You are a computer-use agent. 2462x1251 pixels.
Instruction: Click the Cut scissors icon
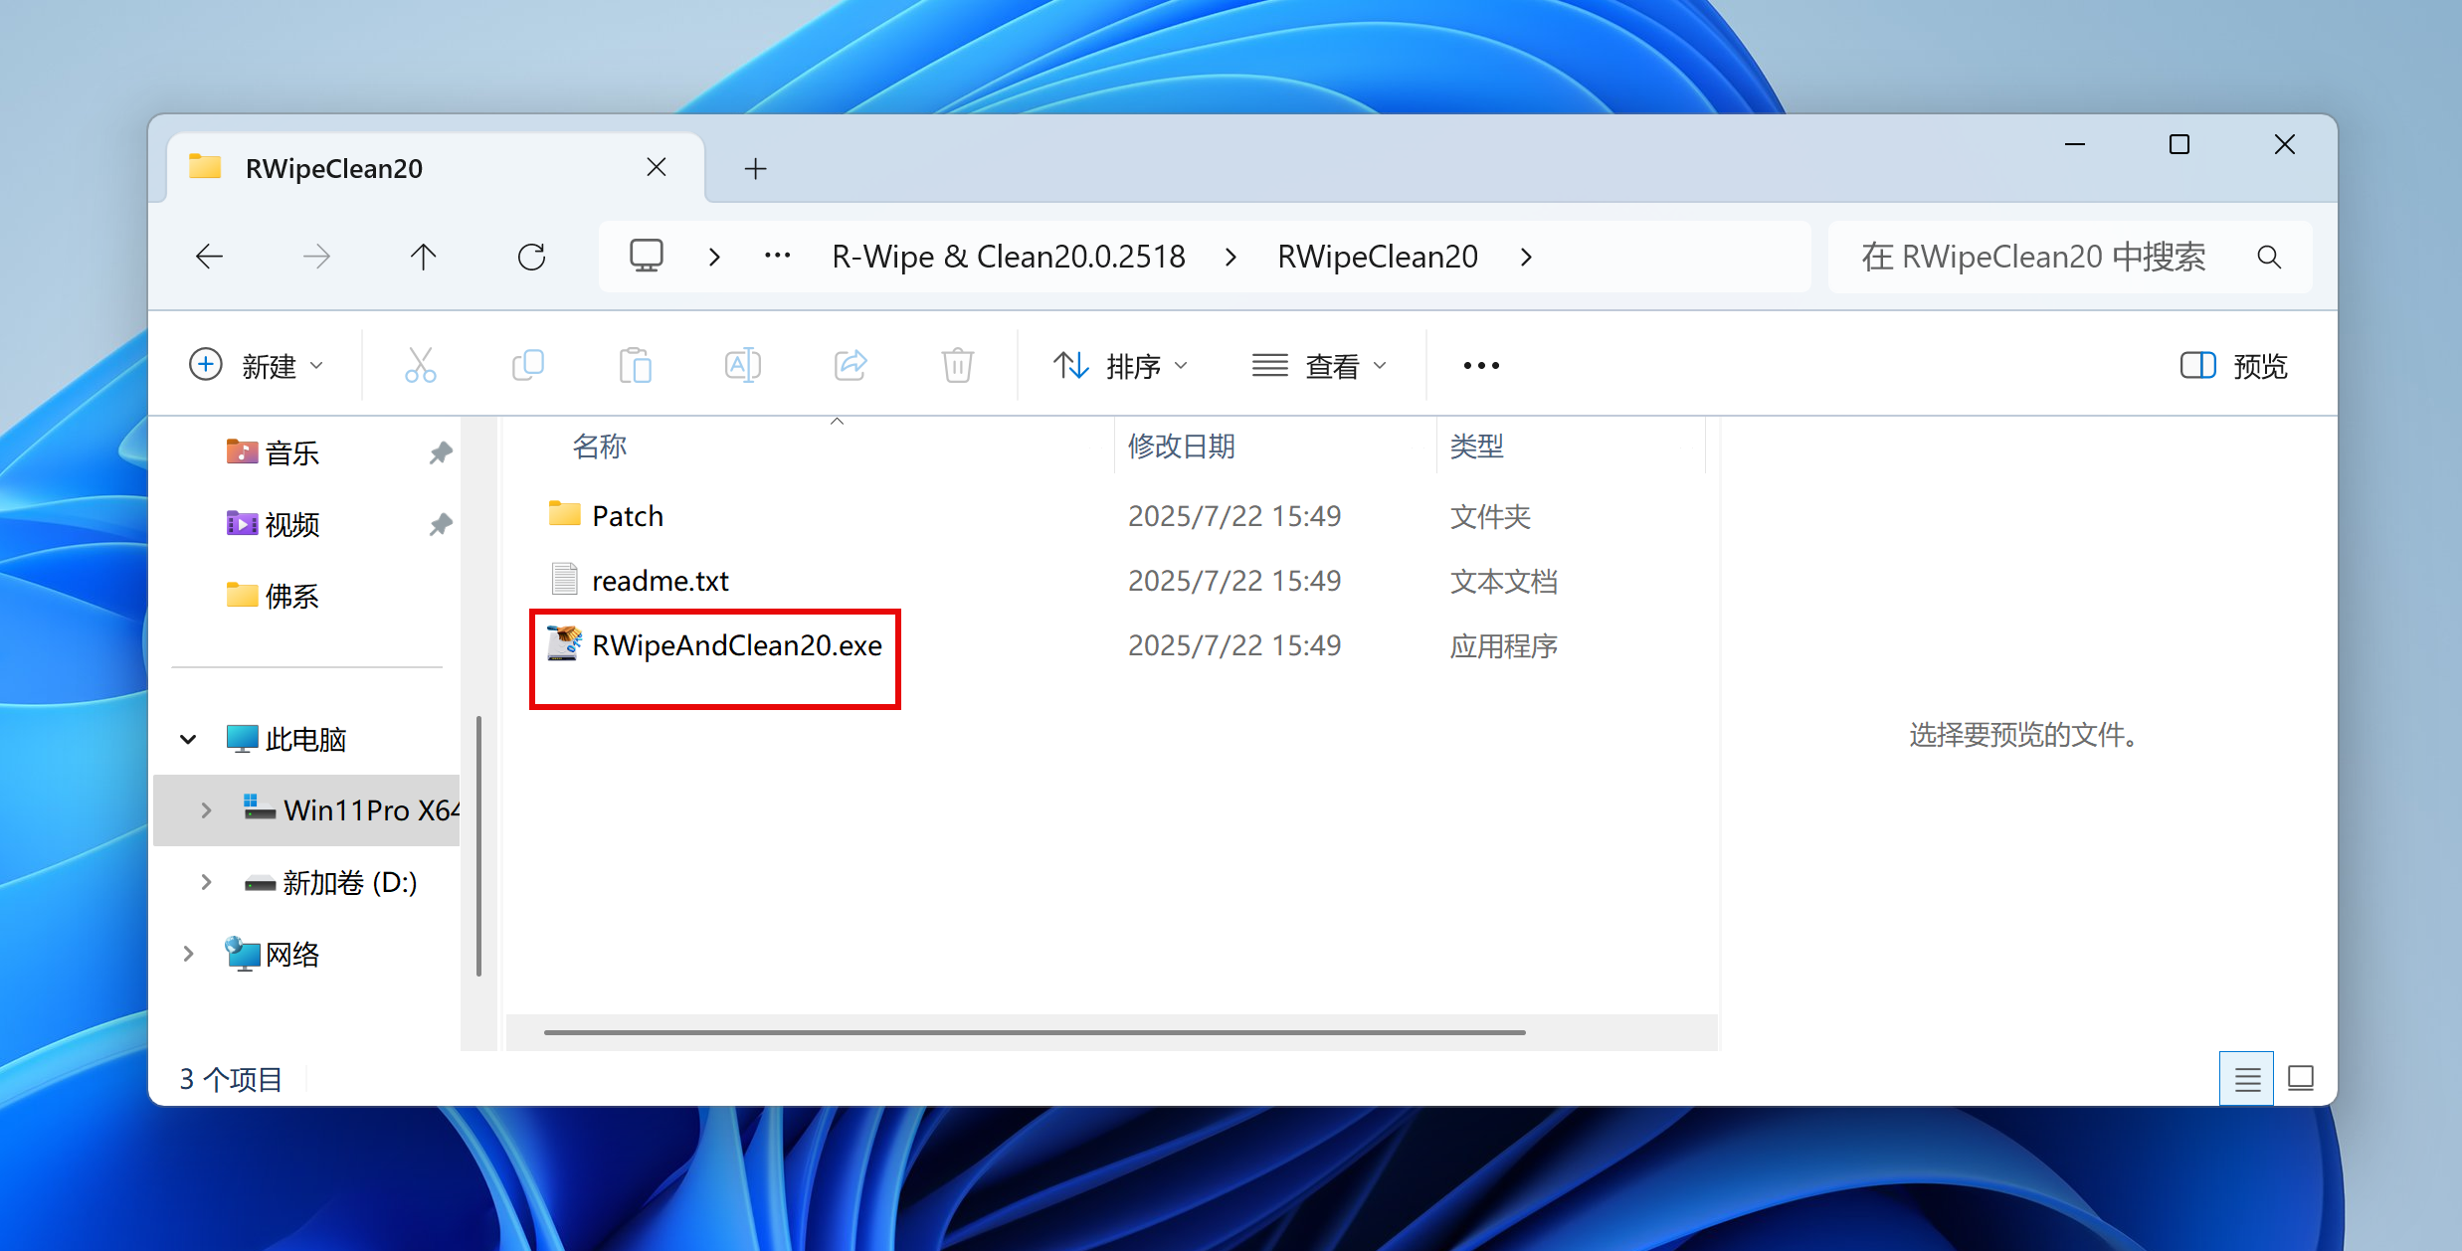[x=420, y=365]
